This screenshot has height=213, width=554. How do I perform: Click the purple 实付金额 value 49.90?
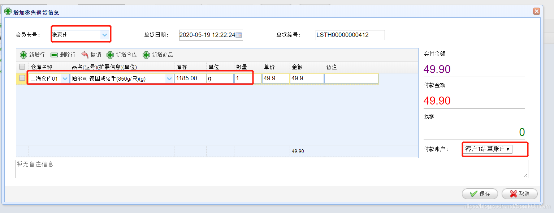click(x=437, y=69)
